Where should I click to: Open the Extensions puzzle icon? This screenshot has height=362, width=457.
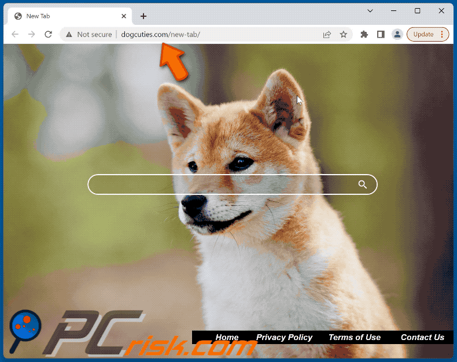click(364, 34)
